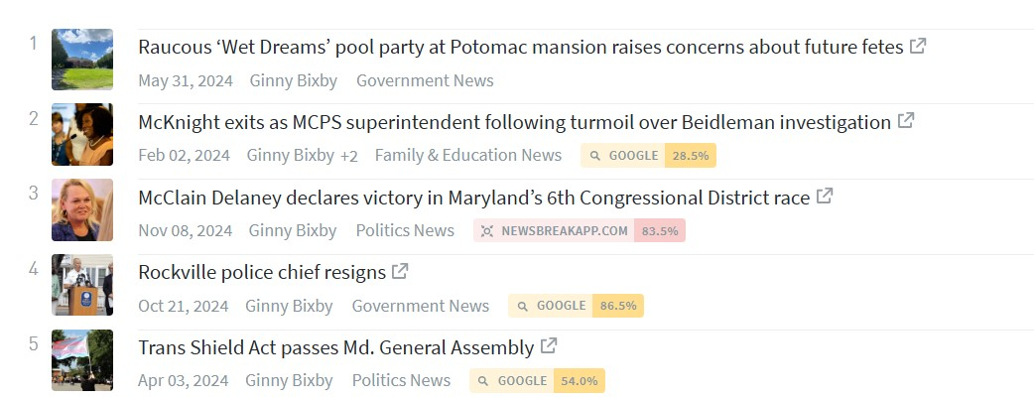The width and height of the screenshot is (1034, 400).
Task: Open external link icon for McClain Delaney article
Action: coord(825,197)
